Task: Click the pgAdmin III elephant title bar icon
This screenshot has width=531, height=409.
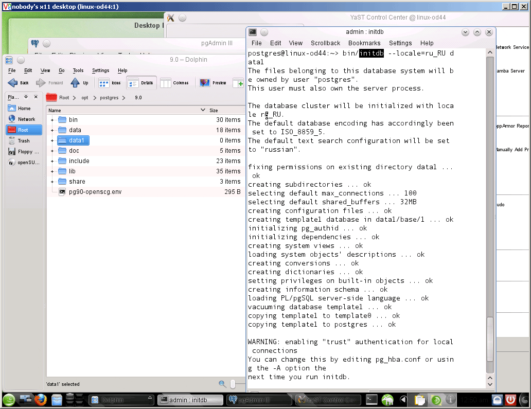Action: tap(35, 43)
